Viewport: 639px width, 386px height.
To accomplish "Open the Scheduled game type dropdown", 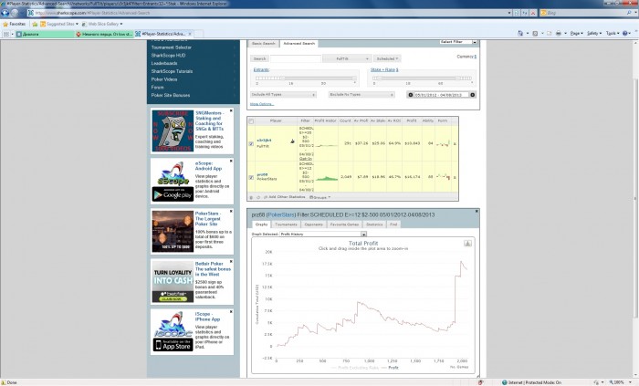I will pyautogui.click(x=387, y=58).
